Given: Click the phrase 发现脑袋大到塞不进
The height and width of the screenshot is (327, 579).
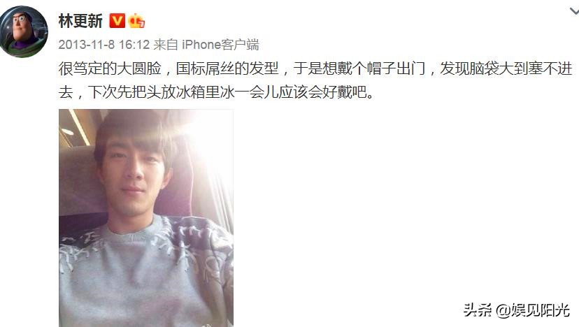Looking at the screenshot, I should click(x=506, y=68).
